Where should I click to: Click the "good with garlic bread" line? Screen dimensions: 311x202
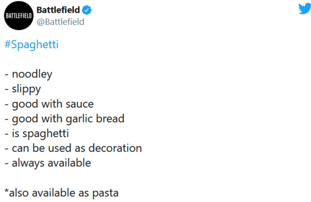click(x=65, y=119)
